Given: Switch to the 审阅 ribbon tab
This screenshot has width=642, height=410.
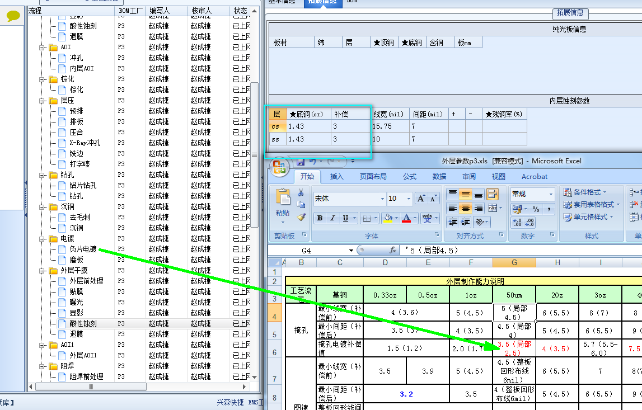Looking at the screenshot, I should [469, 176].
